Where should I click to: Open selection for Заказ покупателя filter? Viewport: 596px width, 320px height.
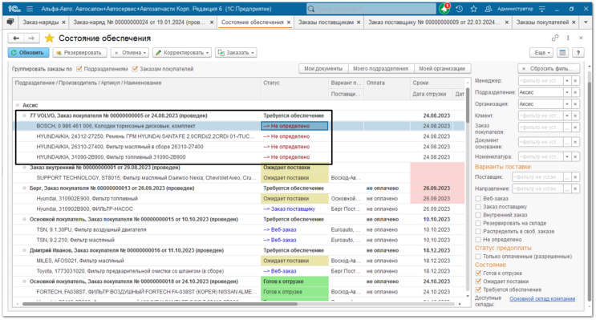pos(567,128)
